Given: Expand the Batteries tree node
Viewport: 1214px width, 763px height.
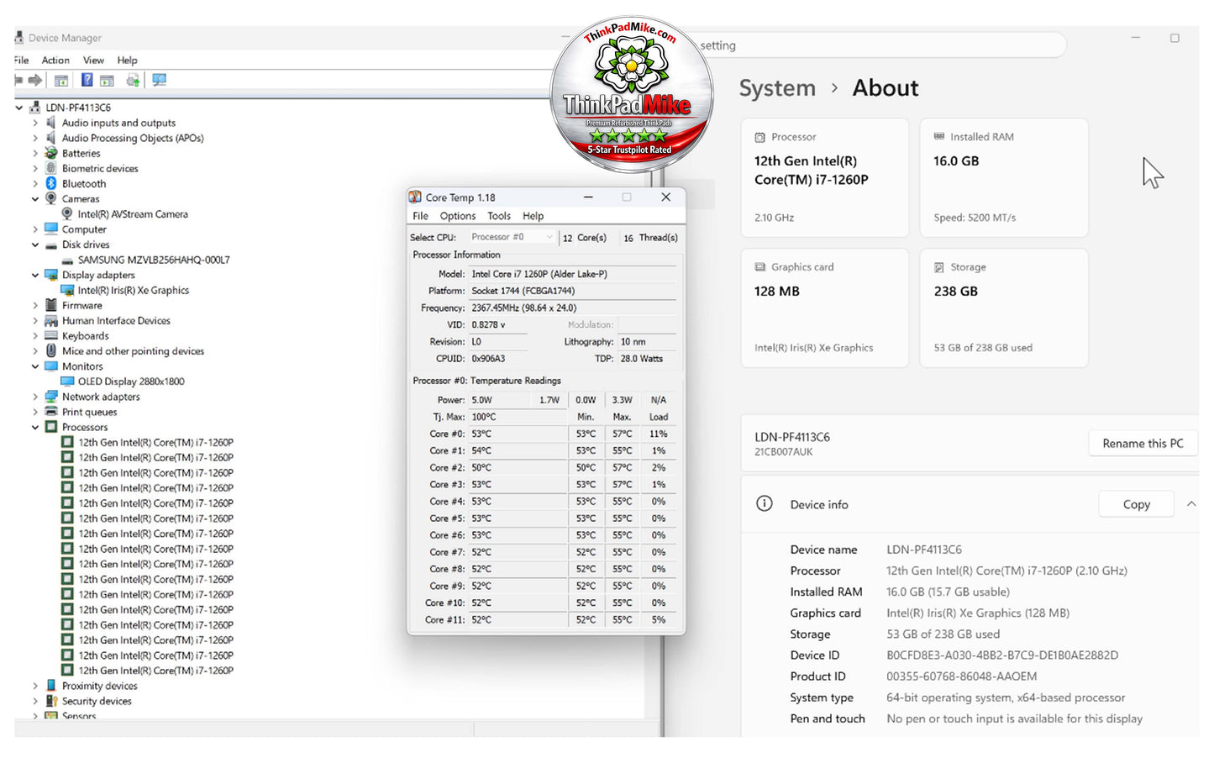Looking at the screenshot, I should coord(35,154).
